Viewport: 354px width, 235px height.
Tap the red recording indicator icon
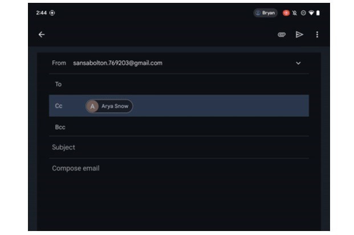tap(286, 13)
